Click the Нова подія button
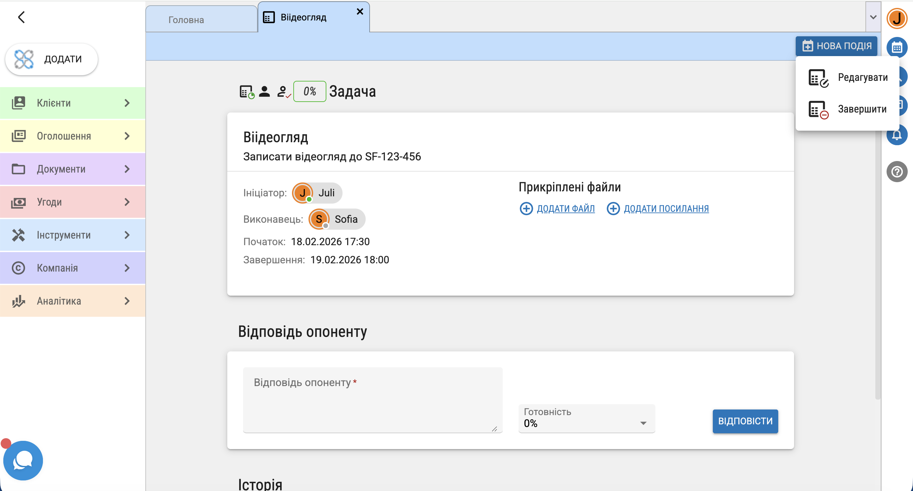Screen dimensions: 913x491 [x=836, y=46]
